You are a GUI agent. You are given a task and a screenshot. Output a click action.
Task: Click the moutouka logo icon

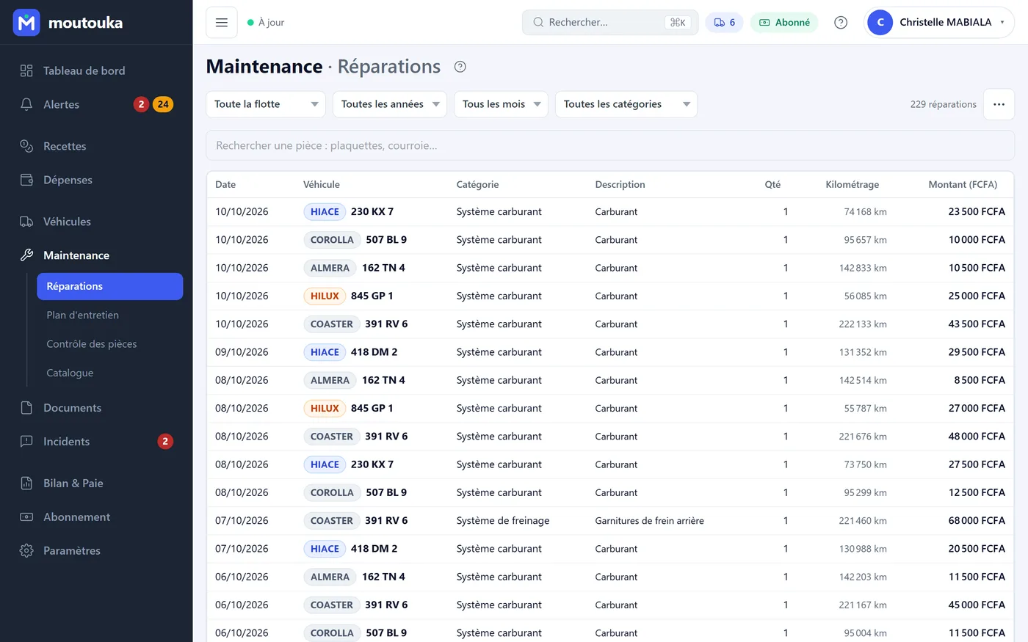click(x=26, y=23)
